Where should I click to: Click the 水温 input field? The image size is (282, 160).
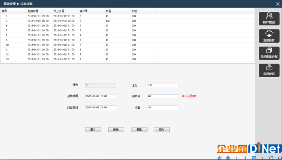coord(163,107)
